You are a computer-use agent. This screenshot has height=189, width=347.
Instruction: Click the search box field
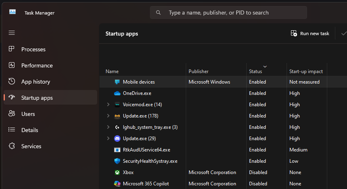(x=229, y=13)
